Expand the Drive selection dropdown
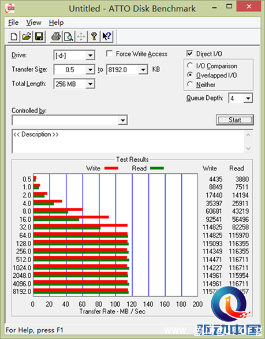265x339 pixels. tap(90, 55)
